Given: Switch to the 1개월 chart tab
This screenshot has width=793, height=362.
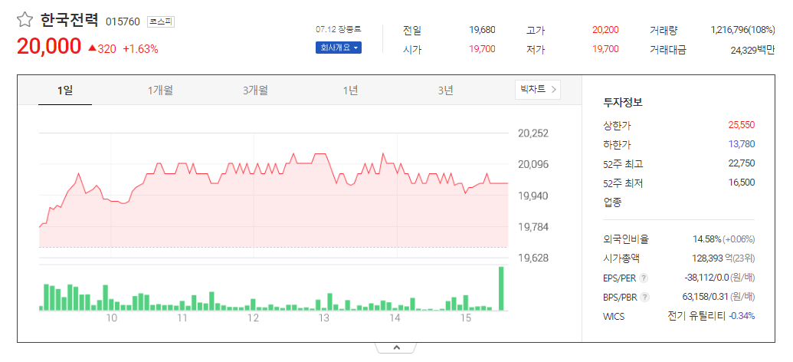Looking at the screenshot, I should point(160,90).
